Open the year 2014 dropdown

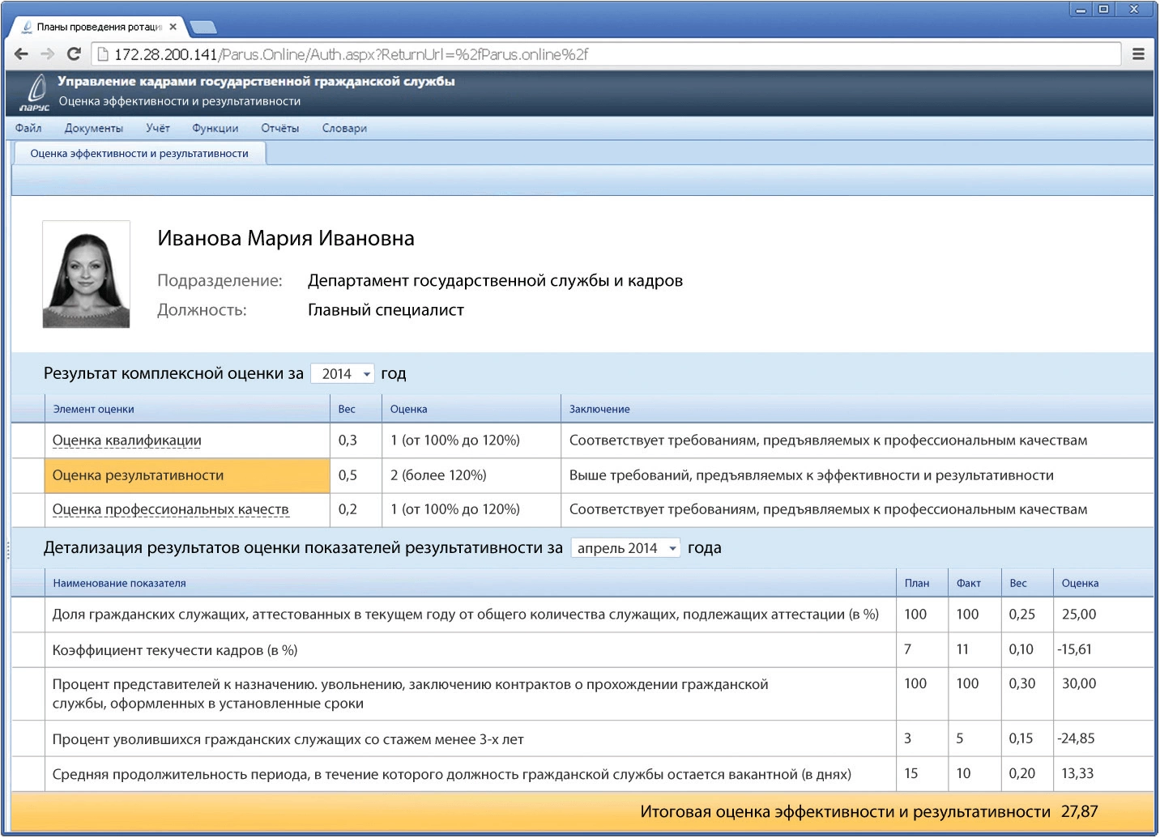click(343, 373)
